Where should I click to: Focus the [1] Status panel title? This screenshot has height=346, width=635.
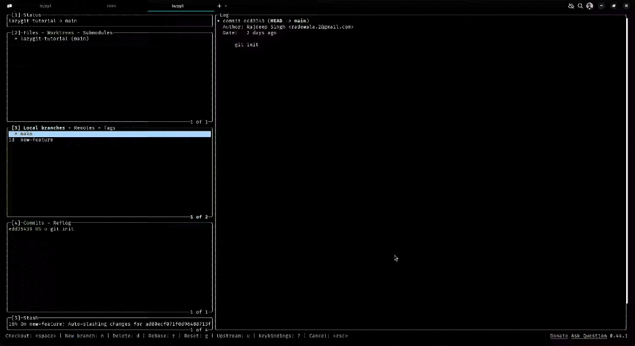pos(26,15)
